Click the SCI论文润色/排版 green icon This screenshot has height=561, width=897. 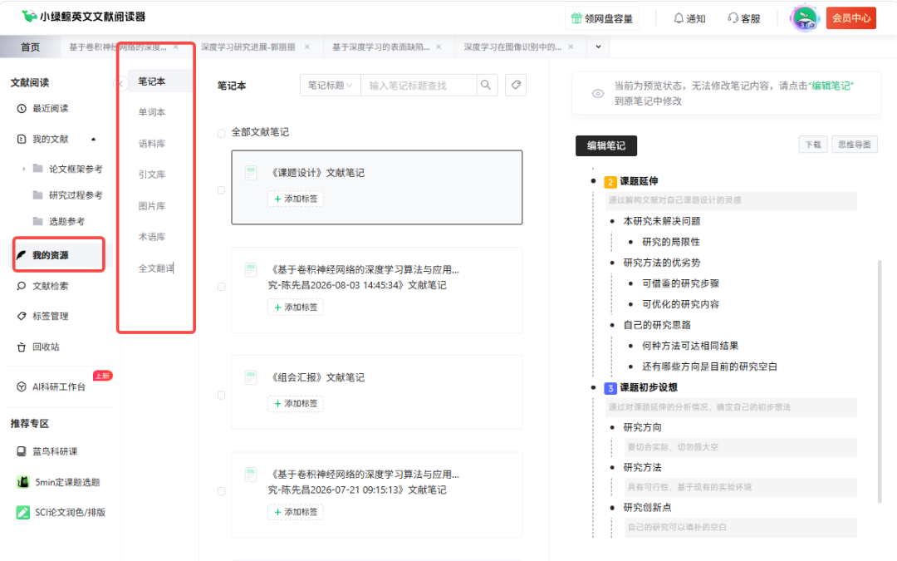click(x=23, y=512)
